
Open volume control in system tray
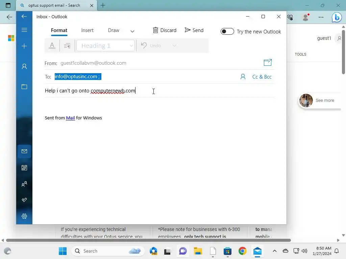(x=304, y=251)
